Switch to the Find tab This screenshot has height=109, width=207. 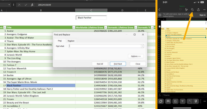click(x=60, y=41)
